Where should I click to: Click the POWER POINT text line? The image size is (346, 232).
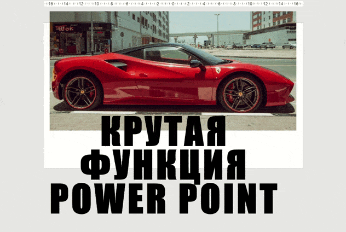[x=164, y=199]
